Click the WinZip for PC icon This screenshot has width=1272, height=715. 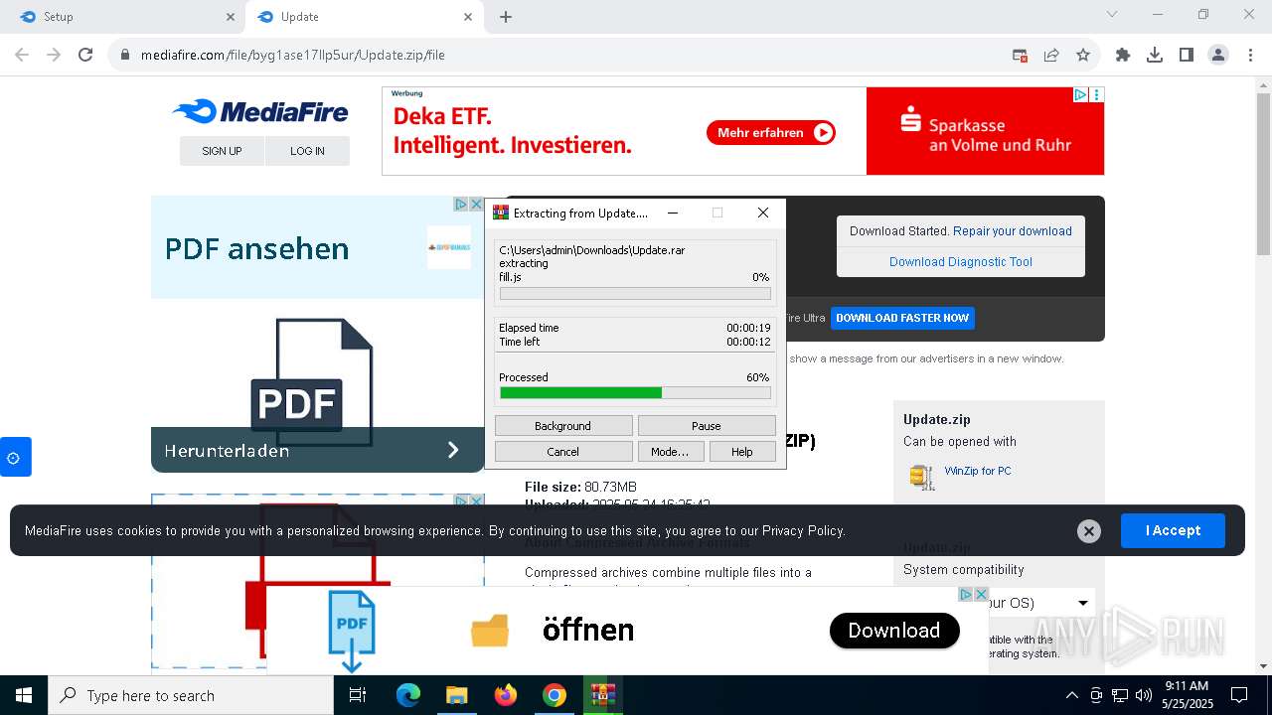pos(922,477)
